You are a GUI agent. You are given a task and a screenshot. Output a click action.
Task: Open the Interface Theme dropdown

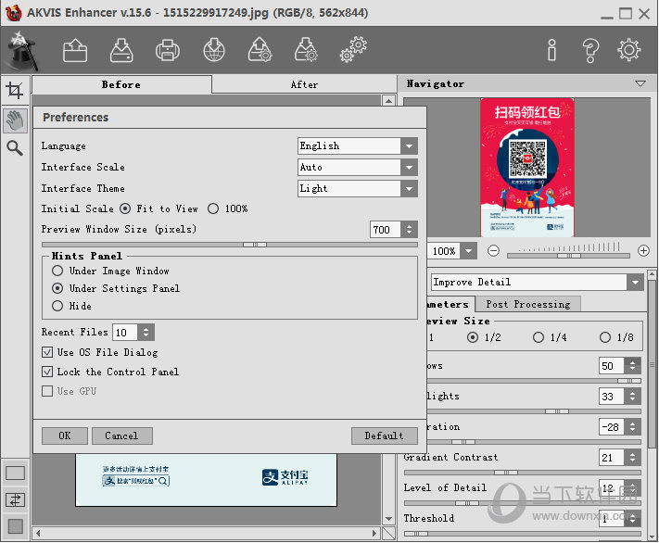[x=358, y=189]
